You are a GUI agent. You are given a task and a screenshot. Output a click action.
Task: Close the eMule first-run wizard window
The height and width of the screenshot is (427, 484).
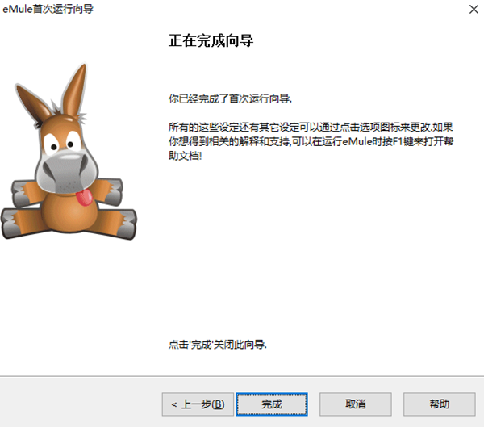(474, 9)
